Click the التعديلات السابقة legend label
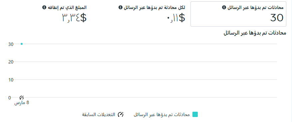 point(99,115)
